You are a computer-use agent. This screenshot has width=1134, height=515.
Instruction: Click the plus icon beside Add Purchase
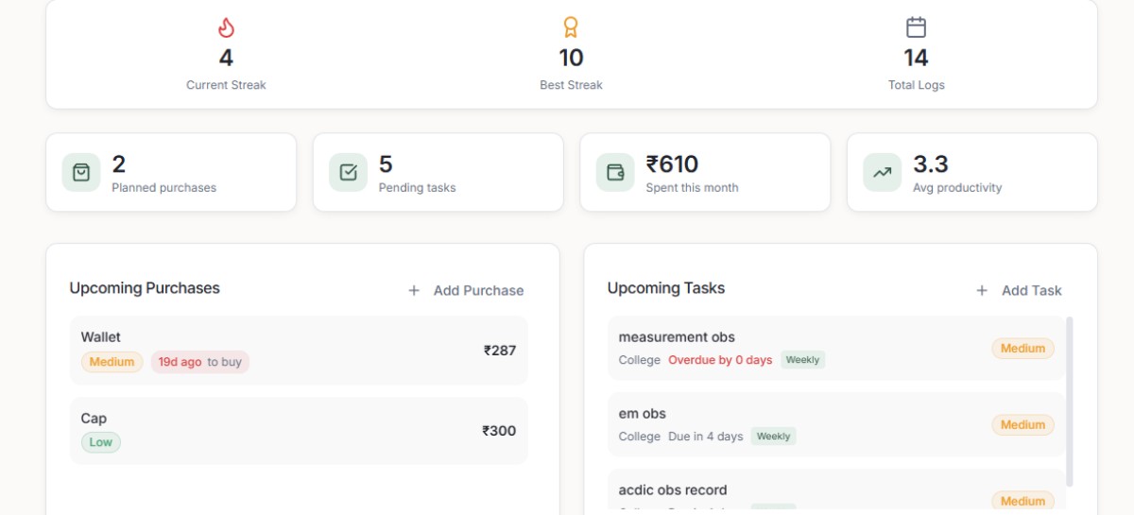414,290
